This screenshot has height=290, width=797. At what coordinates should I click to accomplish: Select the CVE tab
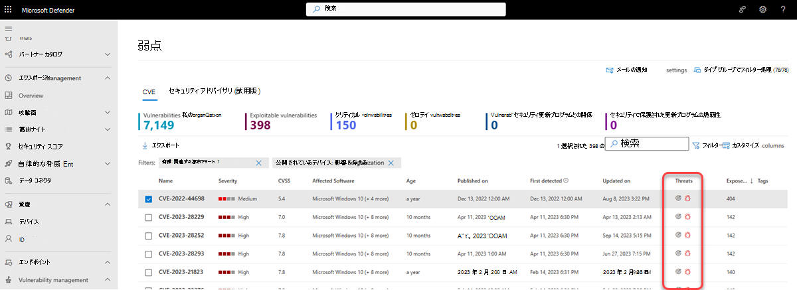149,91
